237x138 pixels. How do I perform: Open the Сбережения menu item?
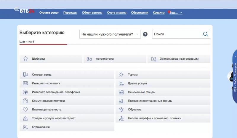pyautogui.click(x=140, y=12)
